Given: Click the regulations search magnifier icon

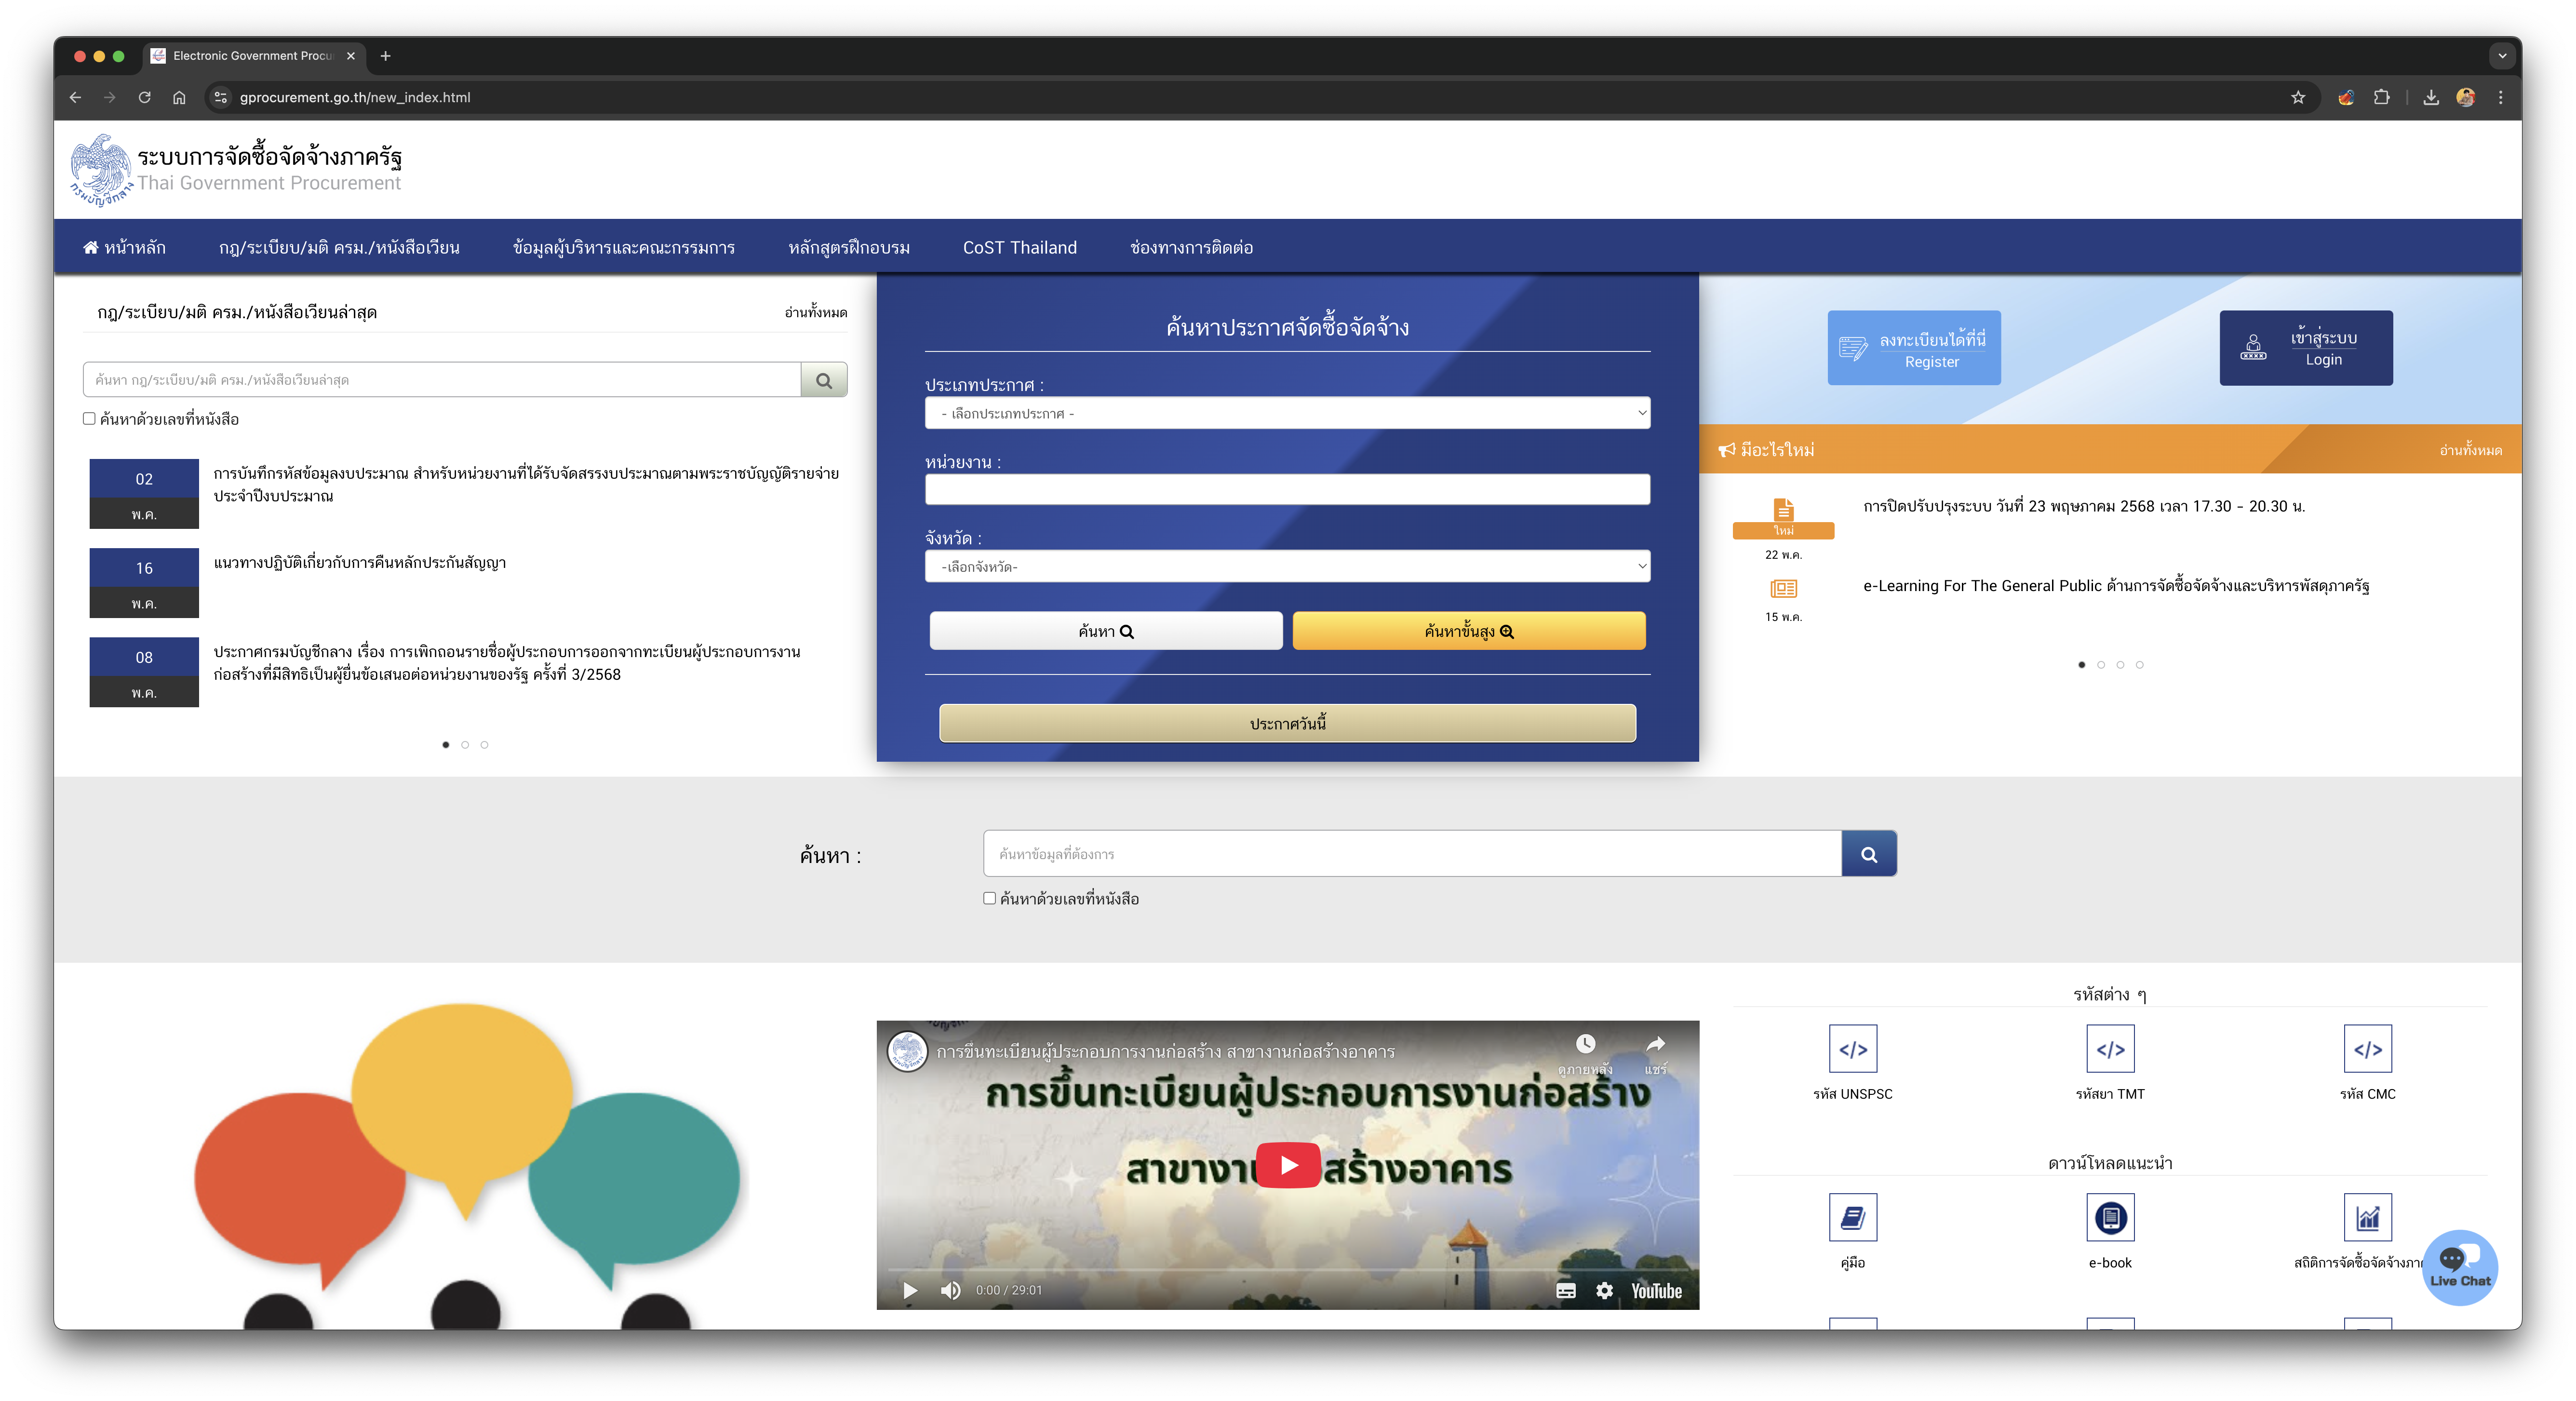Looking at the screenshot, I should click(x=823, y=380).
